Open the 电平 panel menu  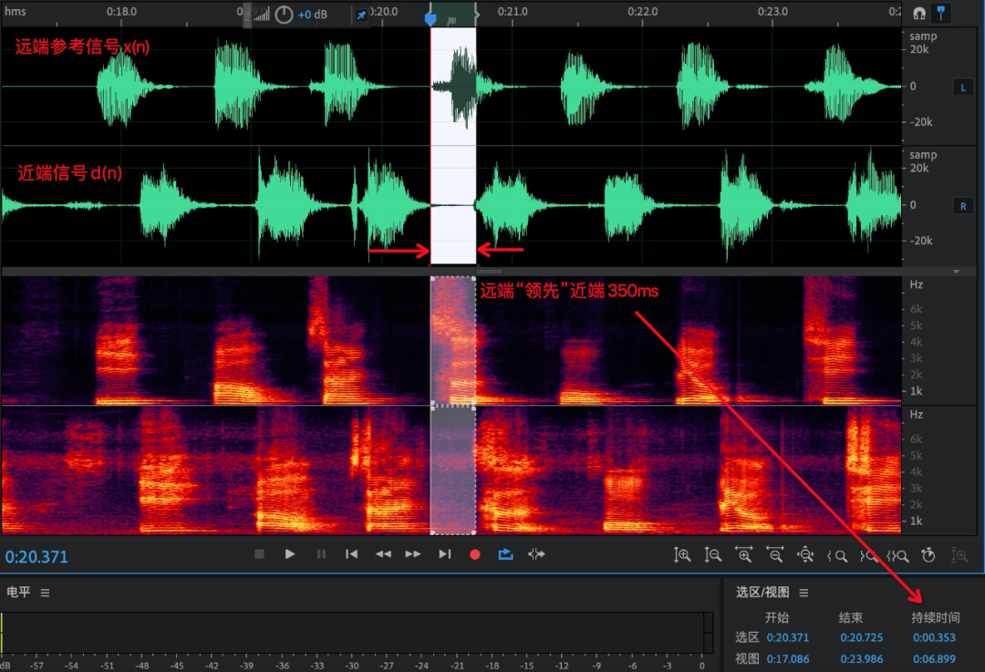pyautogui.click(x=45, y=593)
